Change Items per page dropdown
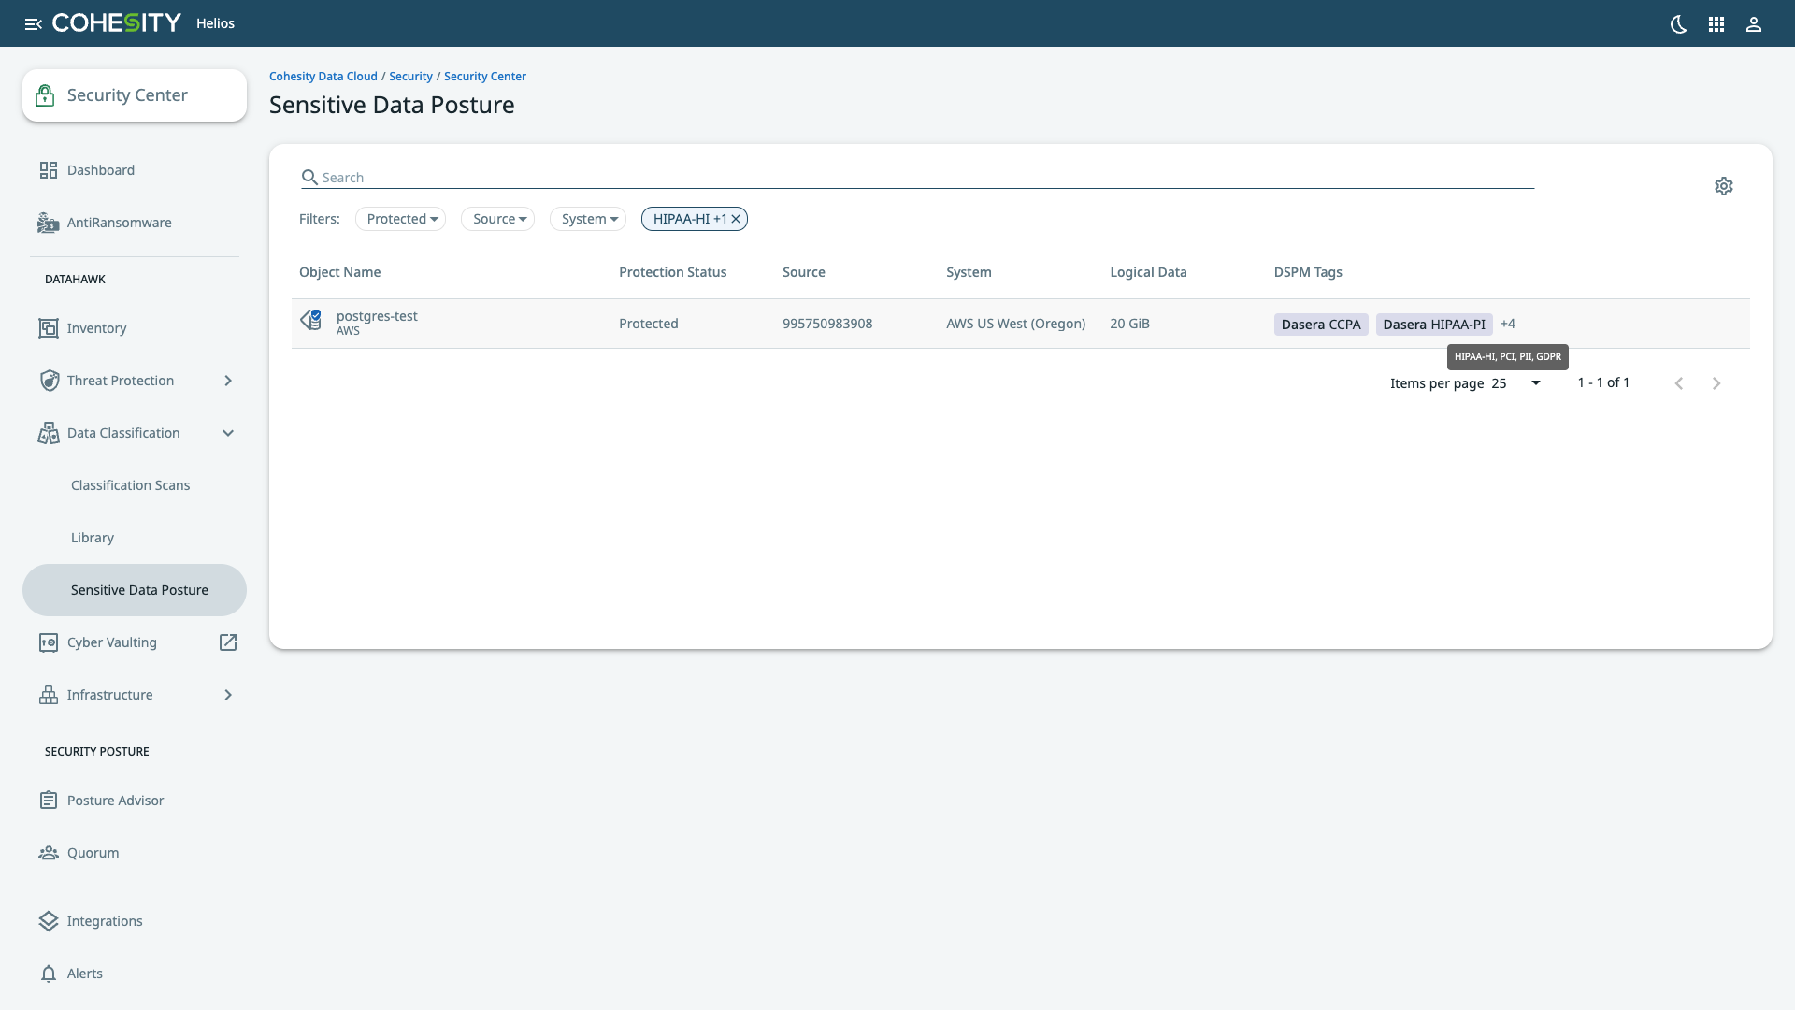Image resolution: width=1795 pixels, height=1010 pixels. click(x=1515, y=383)
